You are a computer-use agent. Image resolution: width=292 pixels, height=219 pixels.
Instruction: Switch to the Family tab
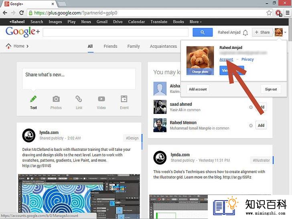pos(134,46)
